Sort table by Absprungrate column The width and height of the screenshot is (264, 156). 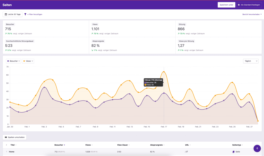(x=157, y=145)
